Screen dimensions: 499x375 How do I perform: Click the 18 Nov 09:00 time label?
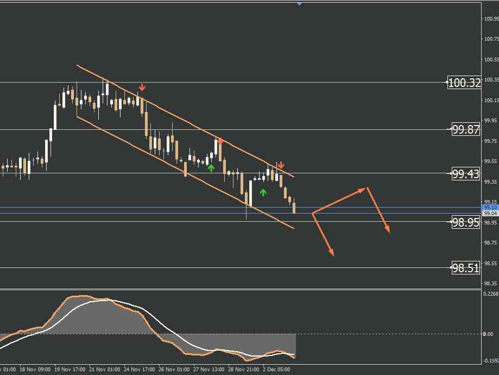click(35, 370)
